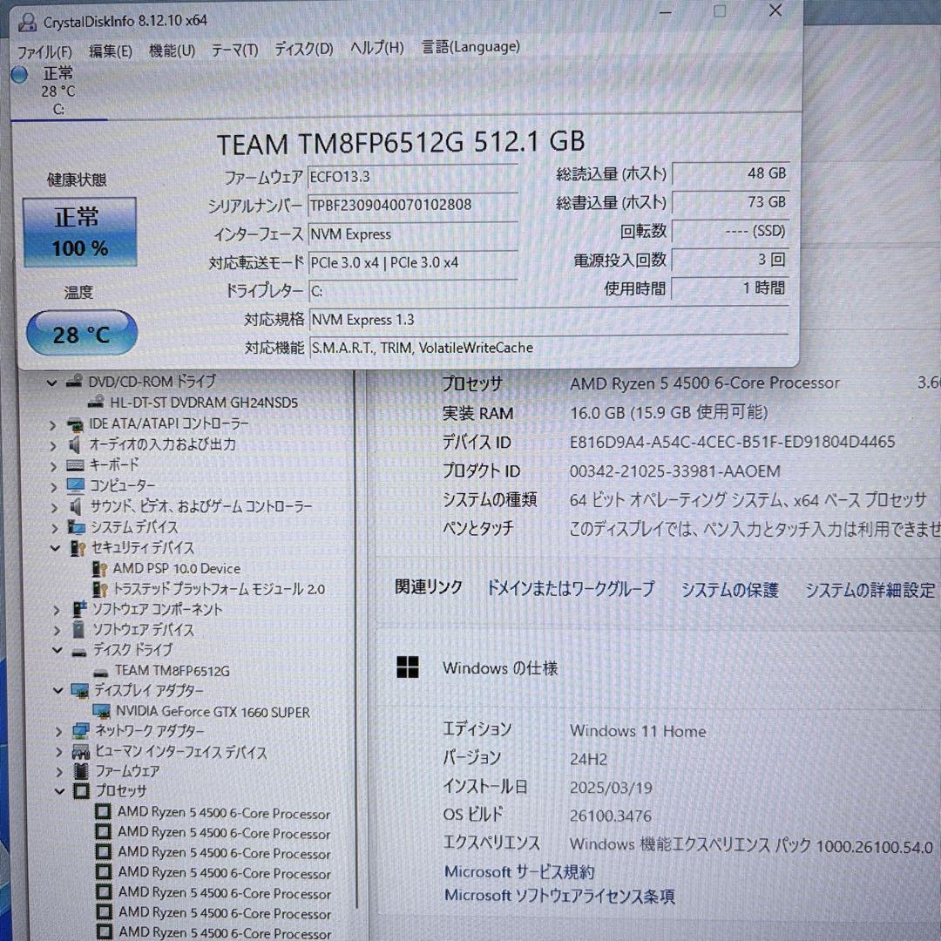Click the serial number field TPBF2309040070102808

click(x=412, y=206)
